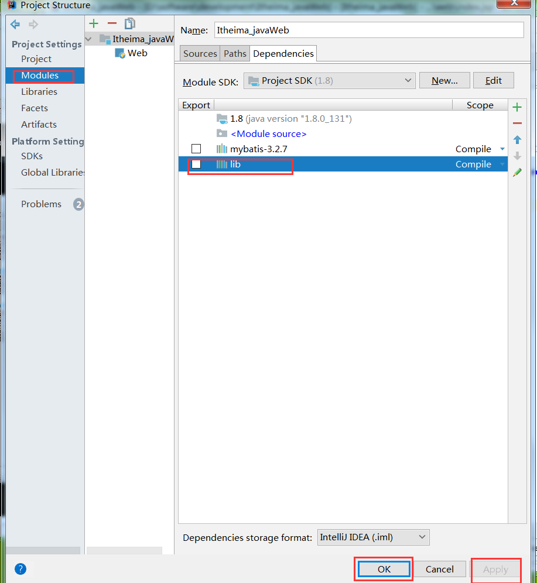This screenshot has height=583, width=537.
Task: Toggle export checkbox for lib
Action: tap(196, 164)
